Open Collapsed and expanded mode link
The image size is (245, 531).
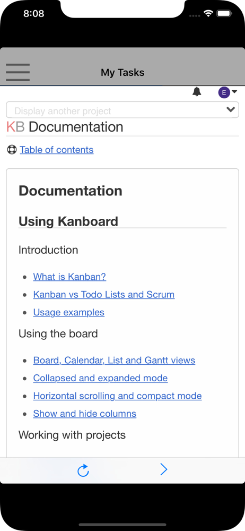point(101,378)
